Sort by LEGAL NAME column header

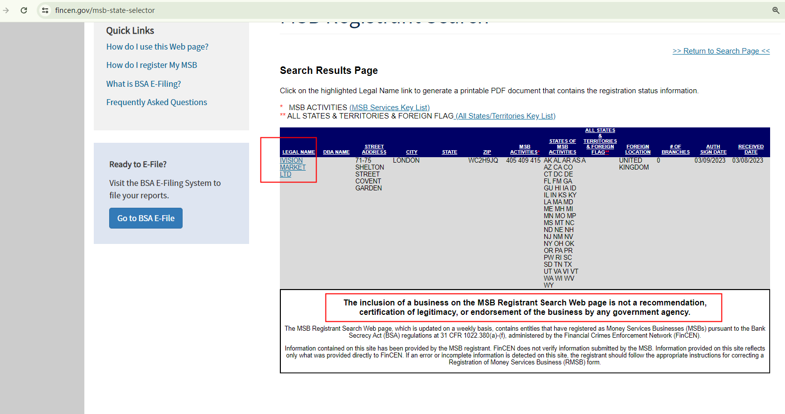pyautogui.click(x=299, y=152)
